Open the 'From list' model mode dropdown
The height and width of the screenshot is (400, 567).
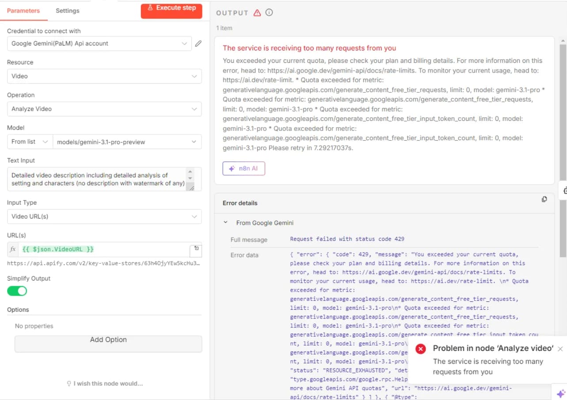(x=30, y=142)
